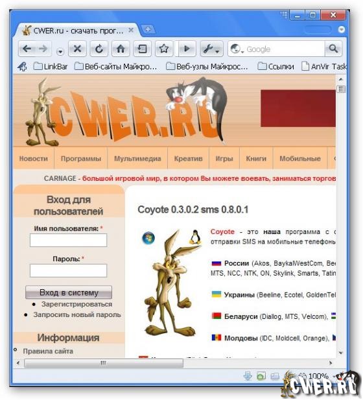363x400 pixels.
Task: Focus the Google search field
Action: click(x=285, y=49)
